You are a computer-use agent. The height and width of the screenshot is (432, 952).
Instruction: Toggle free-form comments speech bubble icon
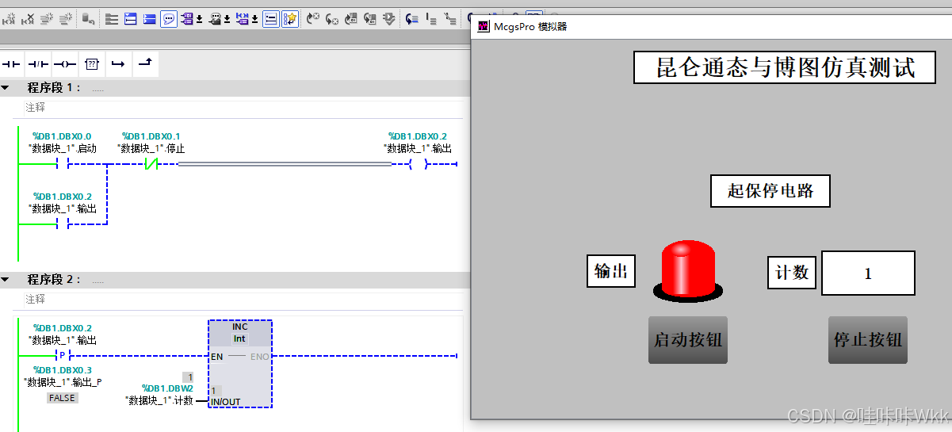[x=169, y=18]
